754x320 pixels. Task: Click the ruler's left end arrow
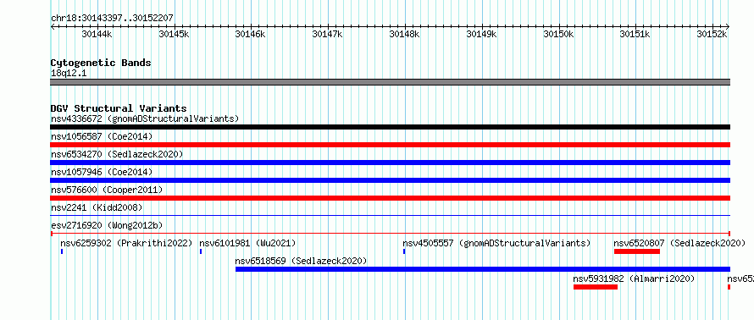coord(53,26)
